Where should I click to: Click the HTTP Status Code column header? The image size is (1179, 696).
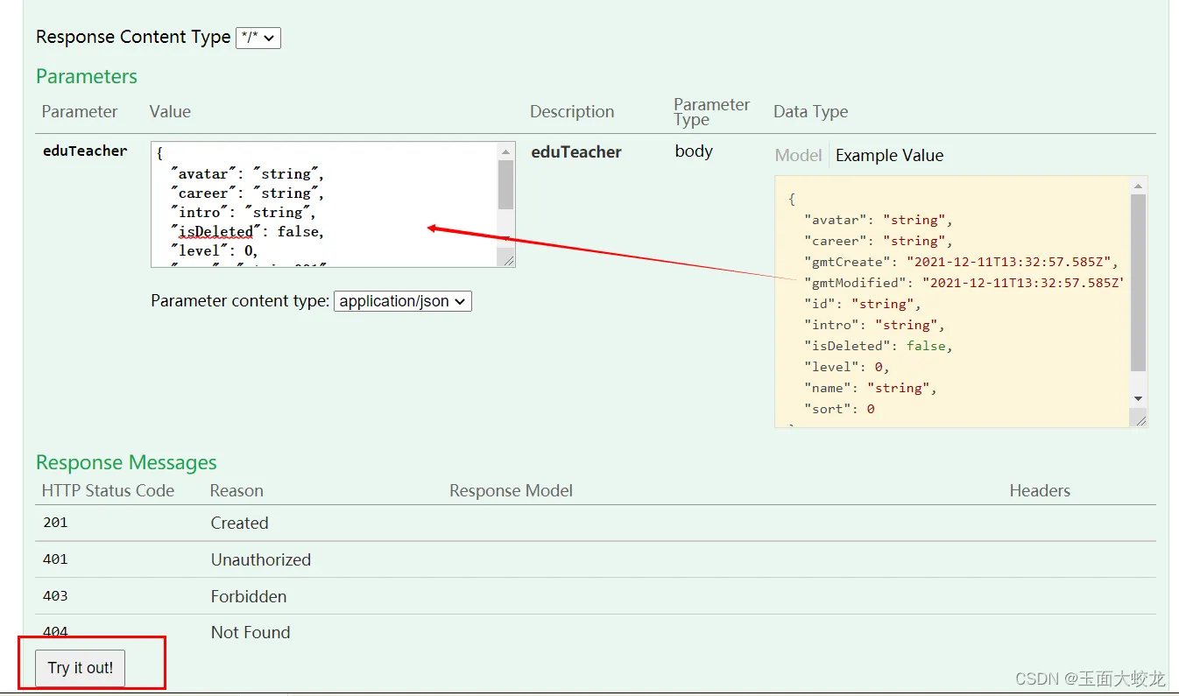click(x=108, y=490)
